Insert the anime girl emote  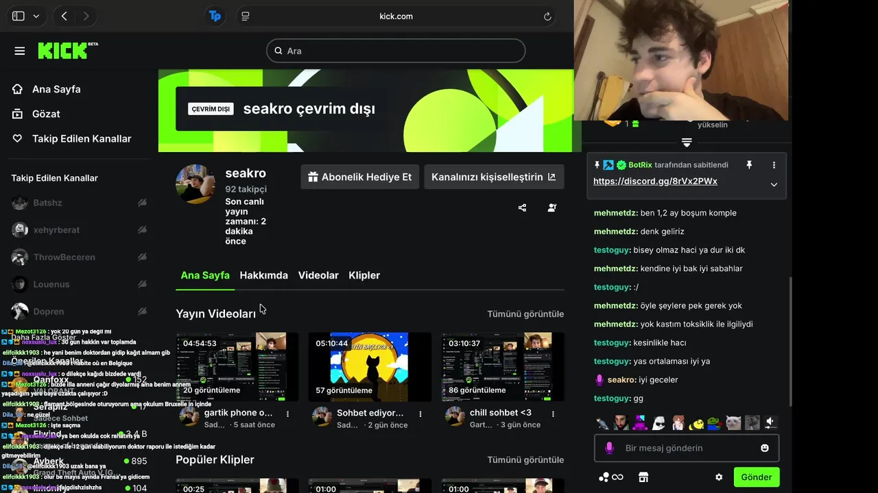(678, 422)
